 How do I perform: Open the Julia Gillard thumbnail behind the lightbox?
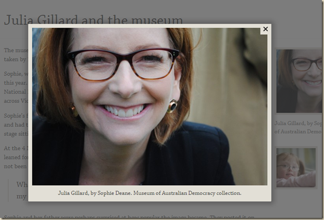(x=299, y=81)
